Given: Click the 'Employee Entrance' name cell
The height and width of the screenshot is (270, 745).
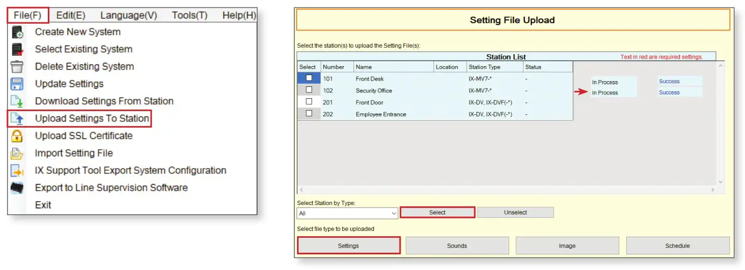Looking at the screenshot, I should [393, 114].
